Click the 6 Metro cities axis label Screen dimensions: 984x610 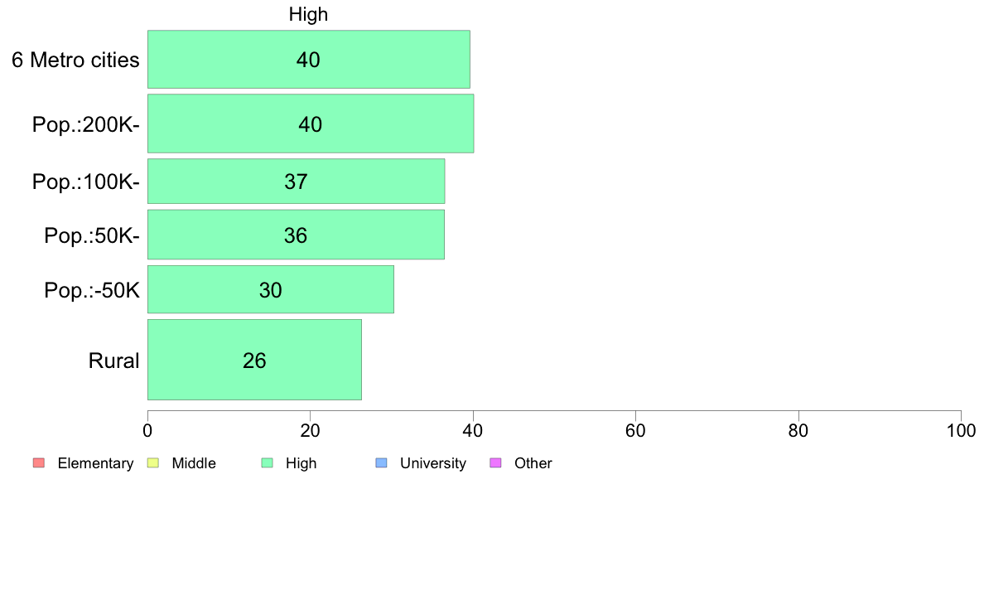(75, 60)
